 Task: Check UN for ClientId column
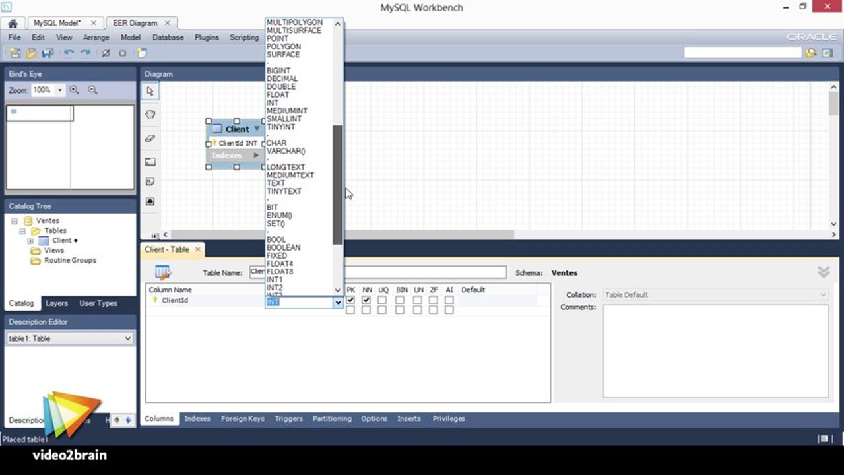[418, 300]
